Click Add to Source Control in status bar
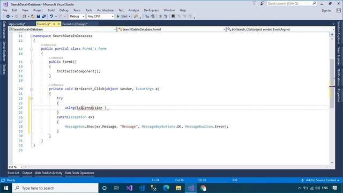Image resolution: width=343 pixels, height=193 pixels. pos(320,180)
